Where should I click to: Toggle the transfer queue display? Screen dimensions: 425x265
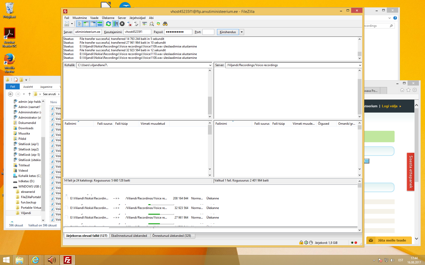(x=100, y=24)
